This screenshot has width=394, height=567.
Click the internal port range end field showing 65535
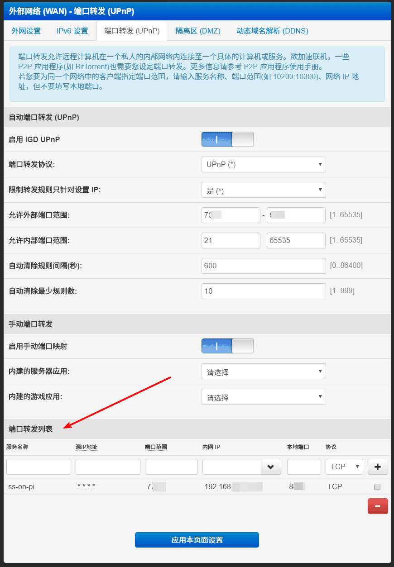[x=296, y=240]
